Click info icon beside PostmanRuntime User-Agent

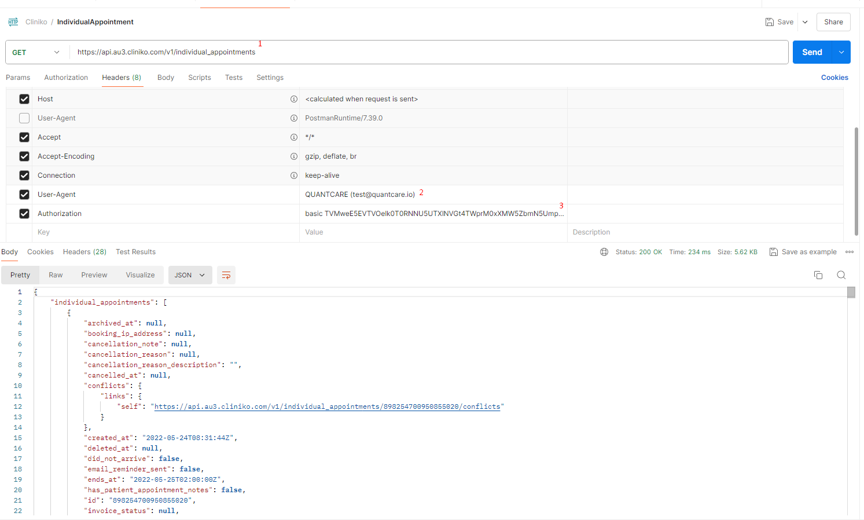[x=294, y=118]
